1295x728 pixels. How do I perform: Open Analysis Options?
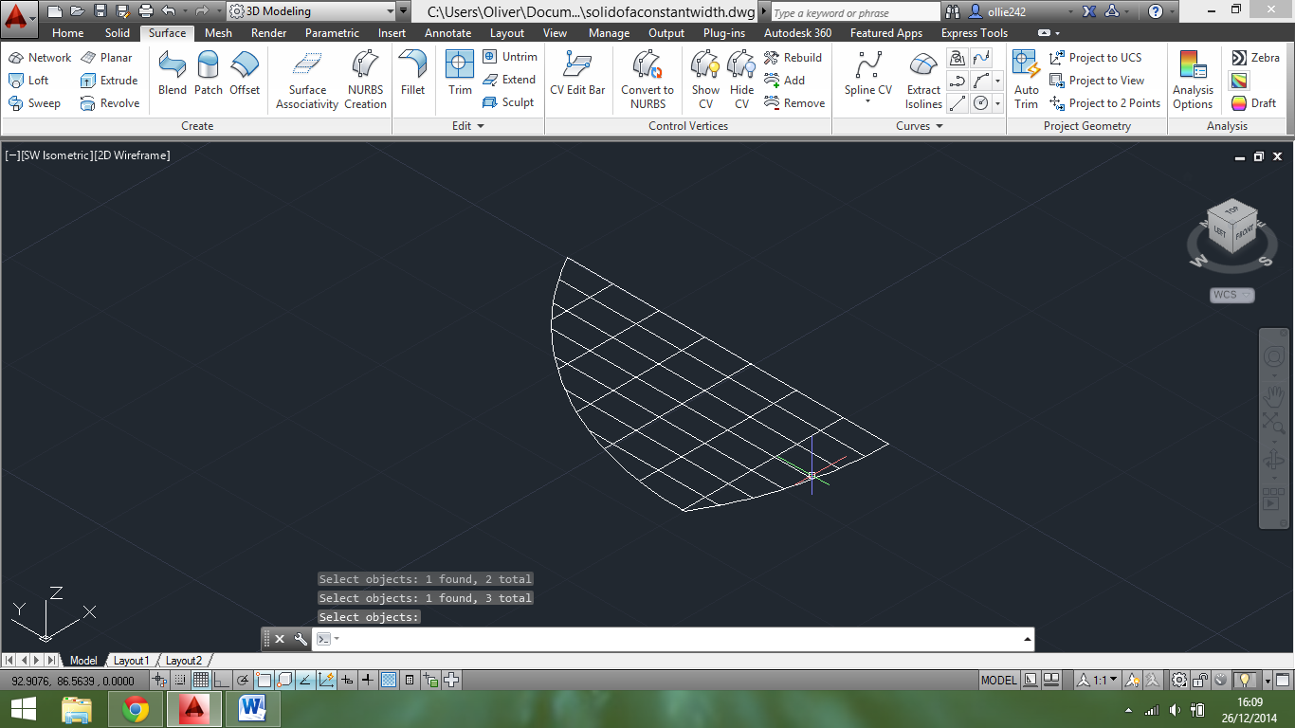pos(1193,80)
